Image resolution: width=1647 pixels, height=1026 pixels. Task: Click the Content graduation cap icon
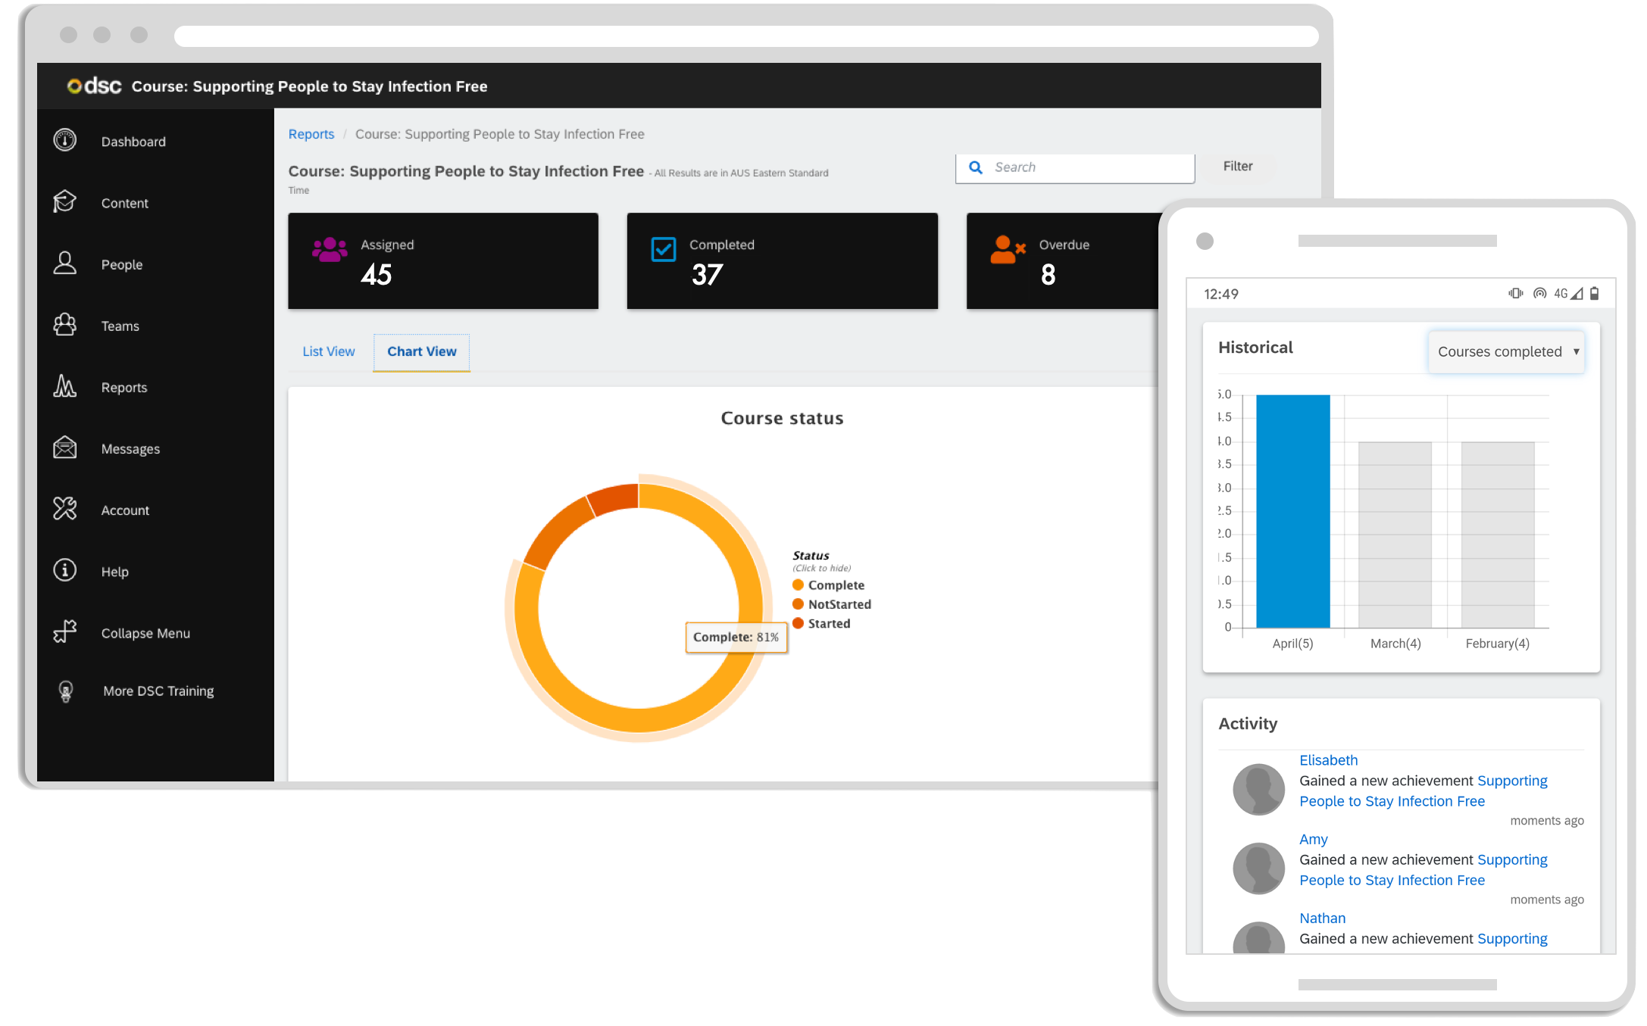[65, 202]
